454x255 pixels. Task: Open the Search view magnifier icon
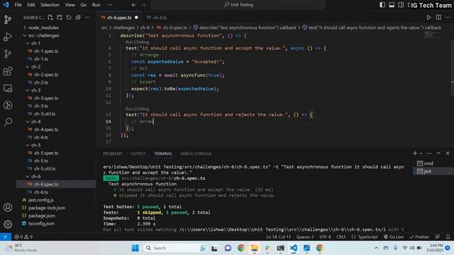pos(8,123)
